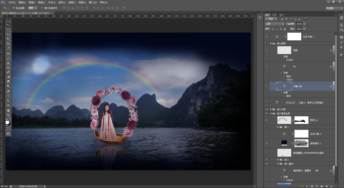Image resolution: width=344 pixels, height=188 pixels.
Task: Click the foreground color swatch
Action: pos(7,122)
